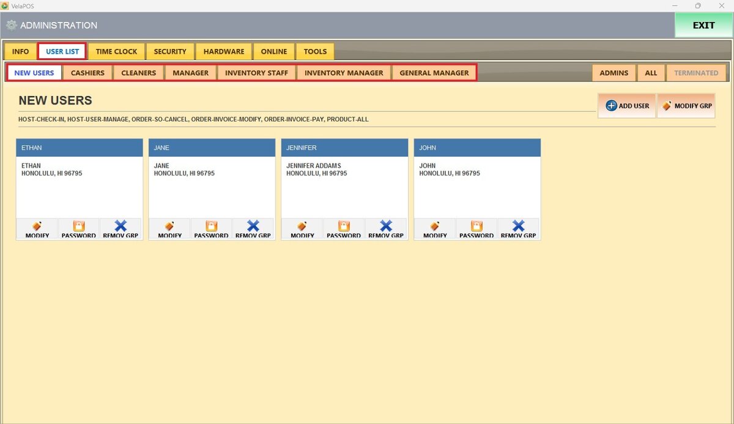Click the NEW USERS heading

point(56,101)
